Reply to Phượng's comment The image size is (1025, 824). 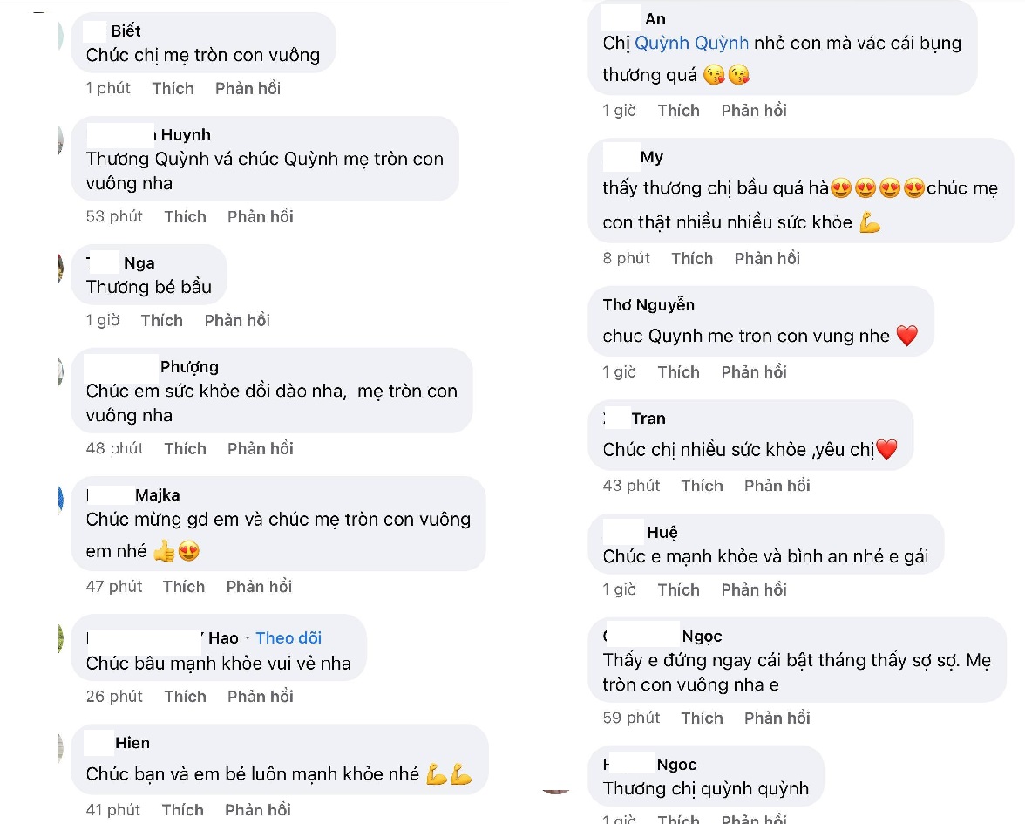(x=260, y=448)
